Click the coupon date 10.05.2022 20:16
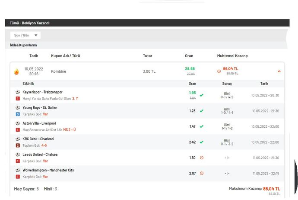298x200 pixels. [34, 71]
